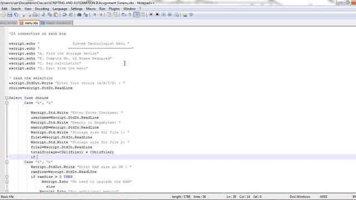
Task: Click the User Defined Language toolbar icon
Action: (142, 15)
